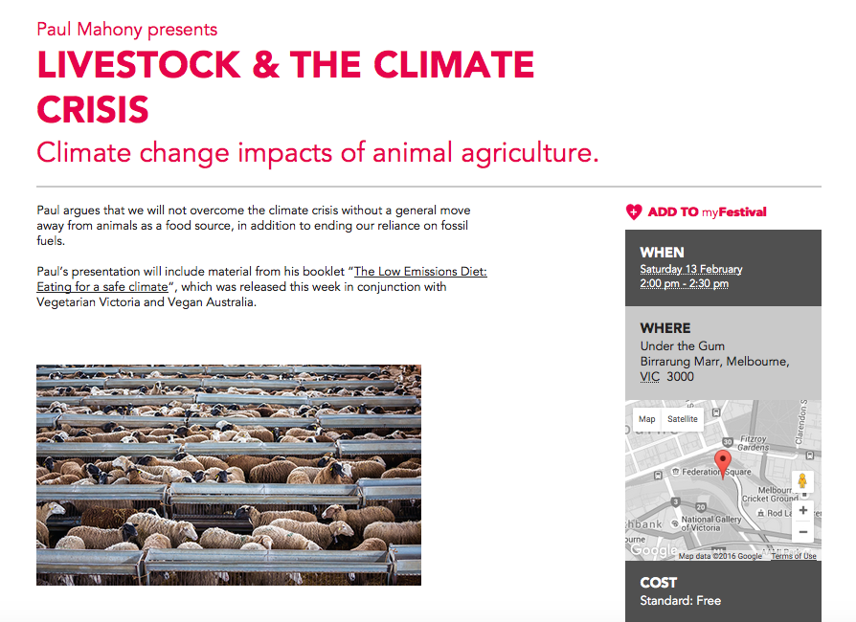Click the ADD TO myFestival link

[x=707, y=211]
